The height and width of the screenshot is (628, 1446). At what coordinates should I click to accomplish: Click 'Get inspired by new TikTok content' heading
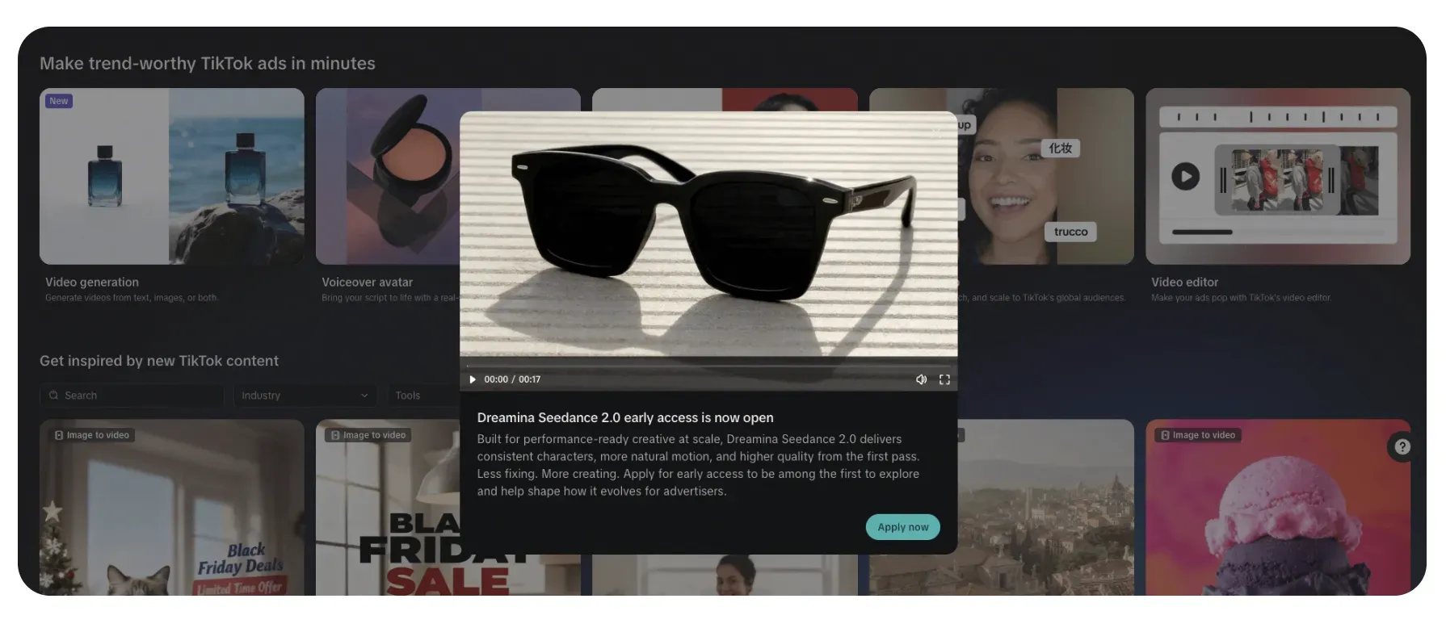[x=159, y=361]
